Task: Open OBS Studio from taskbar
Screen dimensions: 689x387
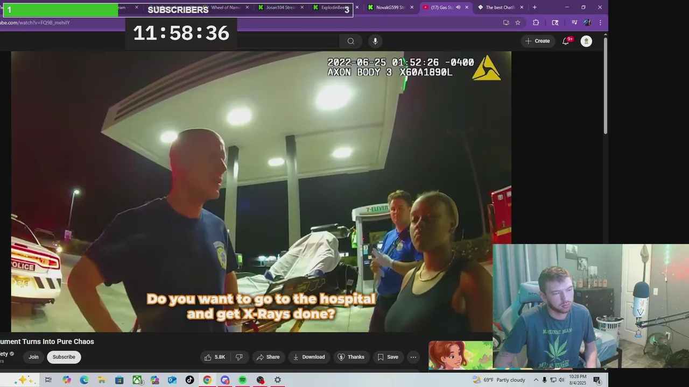Action: point(260,380)
